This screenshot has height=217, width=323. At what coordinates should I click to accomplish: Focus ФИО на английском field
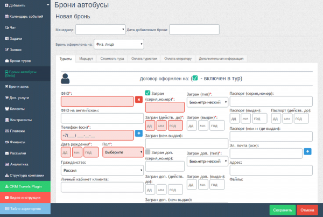[102, 118]
